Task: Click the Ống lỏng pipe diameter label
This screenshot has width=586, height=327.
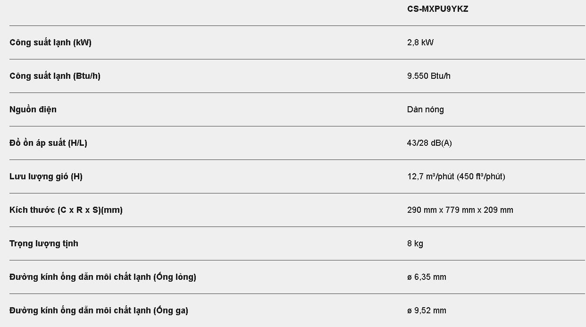Action: tap(103, 277)
